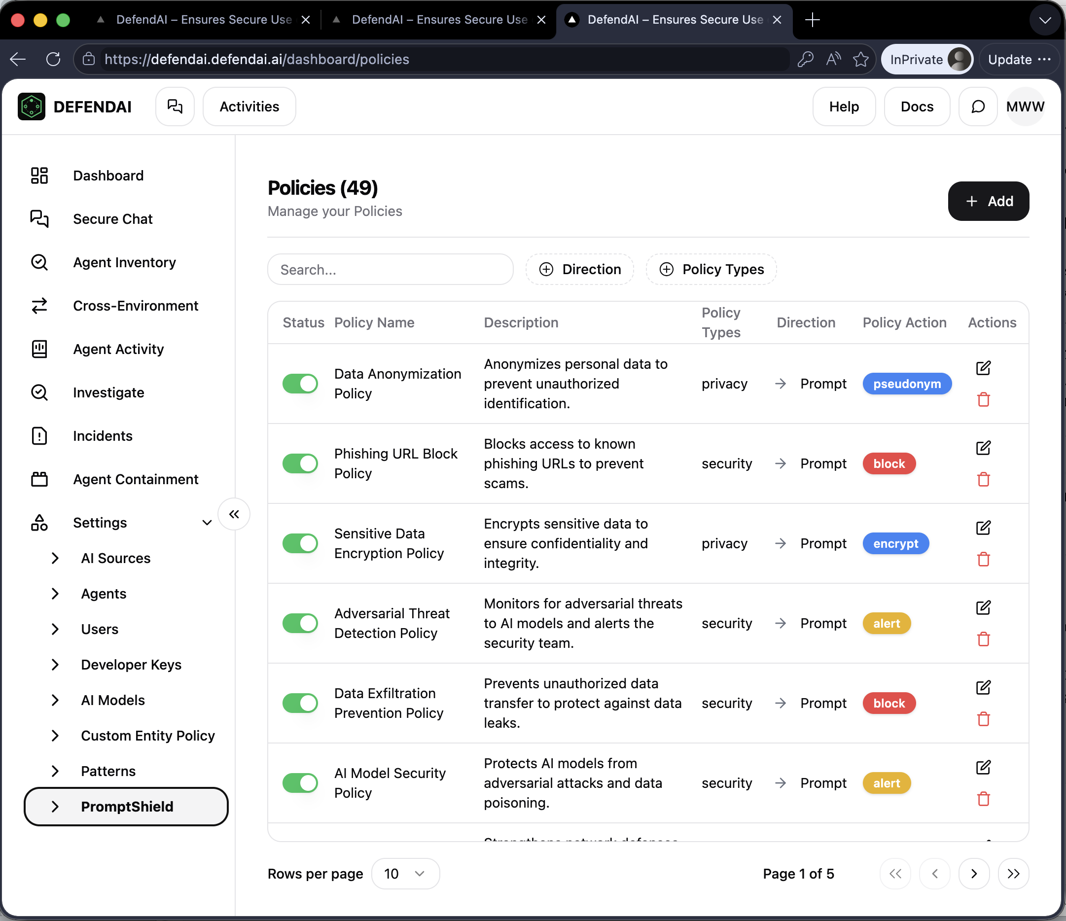Click the Settings shapes icon

coord(39,522)
